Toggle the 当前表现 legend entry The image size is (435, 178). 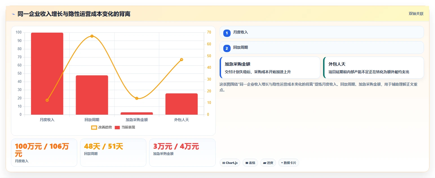click(x=125, y=127)
